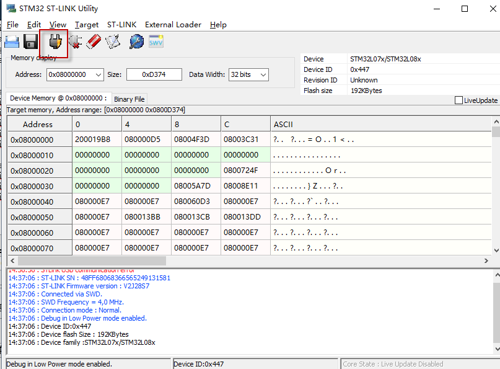Click the Full chip erase icon

coord(94,42)
